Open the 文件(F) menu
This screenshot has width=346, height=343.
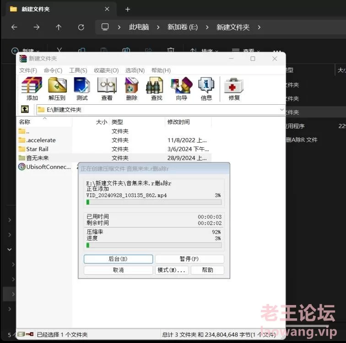coord(28,70)
